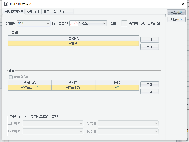Close the chart property dialog

pos(183,4)
